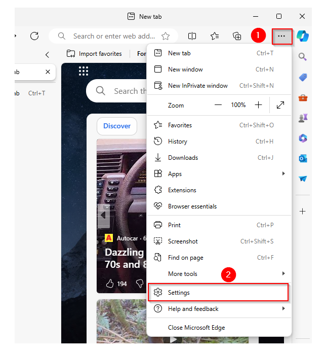This screenshot has height=351, width=326.
Task: Expand the Apps submenu
Action: click(x=283, y=173)
